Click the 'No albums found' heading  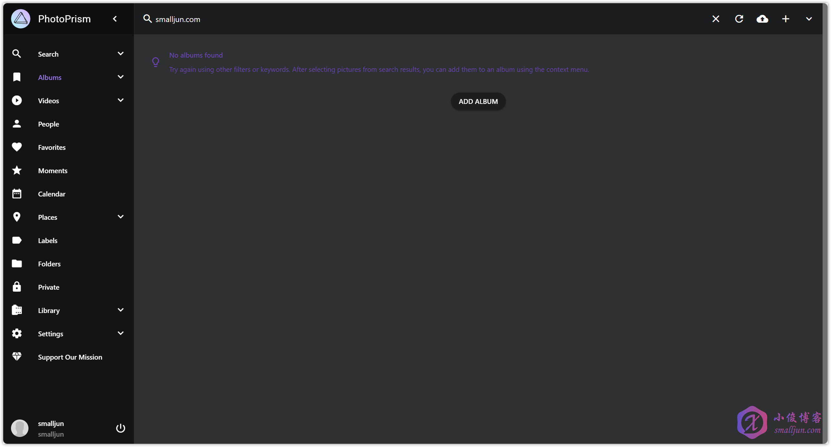[x=196, y=55]
